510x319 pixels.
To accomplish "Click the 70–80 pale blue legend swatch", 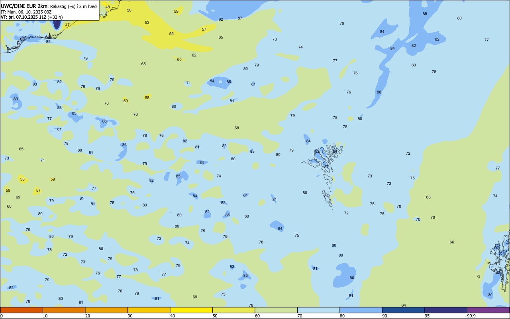I will tap(318, 310).
